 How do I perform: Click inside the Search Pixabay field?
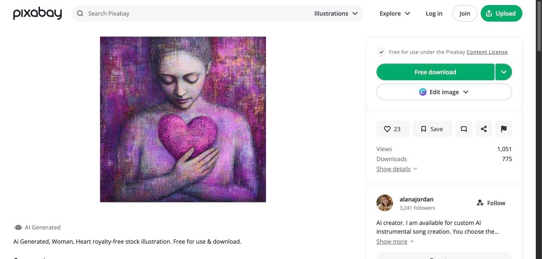166,13
